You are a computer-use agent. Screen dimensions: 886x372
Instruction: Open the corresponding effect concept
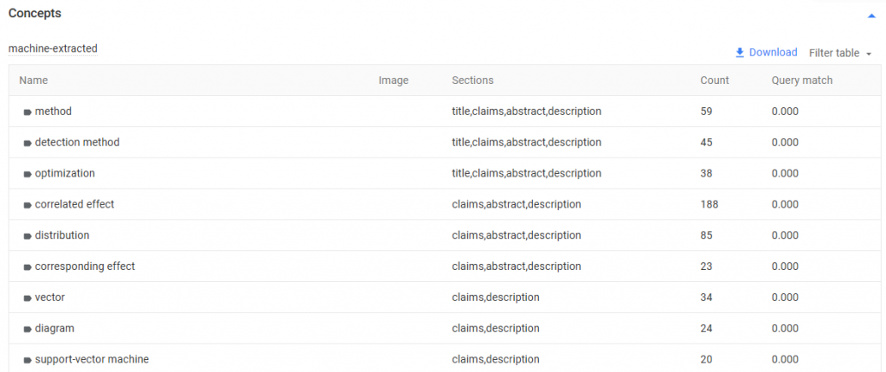pyautogui.click(x=85, y=266)
